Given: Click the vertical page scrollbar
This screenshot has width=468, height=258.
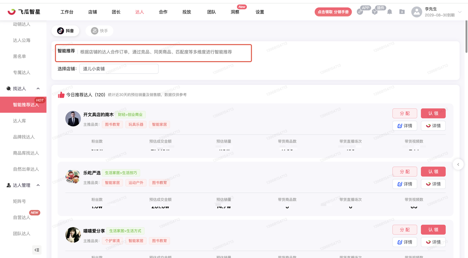Looking at the screenshot, I should click(x=466, y=37).
